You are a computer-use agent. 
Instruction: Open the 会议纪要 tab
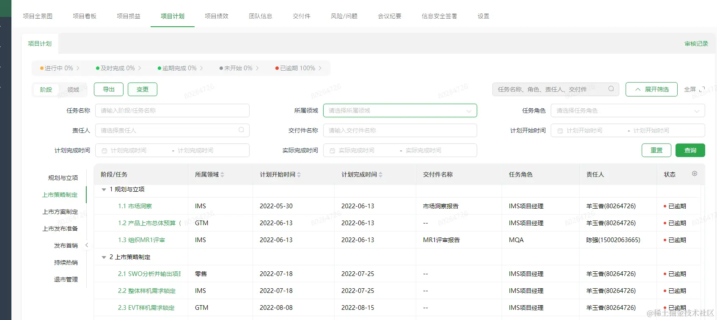[390, 16]
